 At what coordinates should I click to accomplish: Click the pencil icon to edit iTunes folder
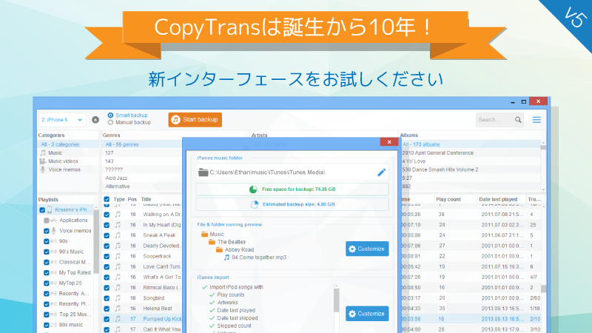[382, 172]
